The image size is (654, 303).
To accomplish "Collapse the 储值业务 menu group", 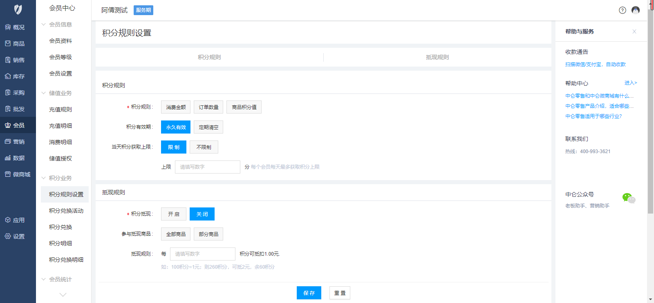I will 44,93.
